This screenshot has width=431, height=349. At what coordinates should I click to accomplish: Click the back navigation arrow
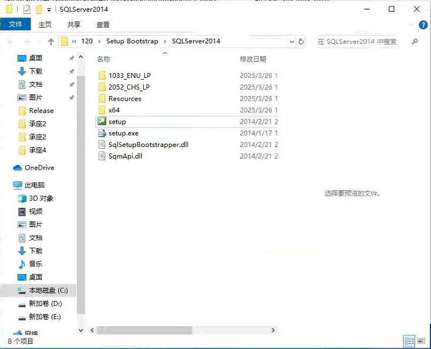11,42
